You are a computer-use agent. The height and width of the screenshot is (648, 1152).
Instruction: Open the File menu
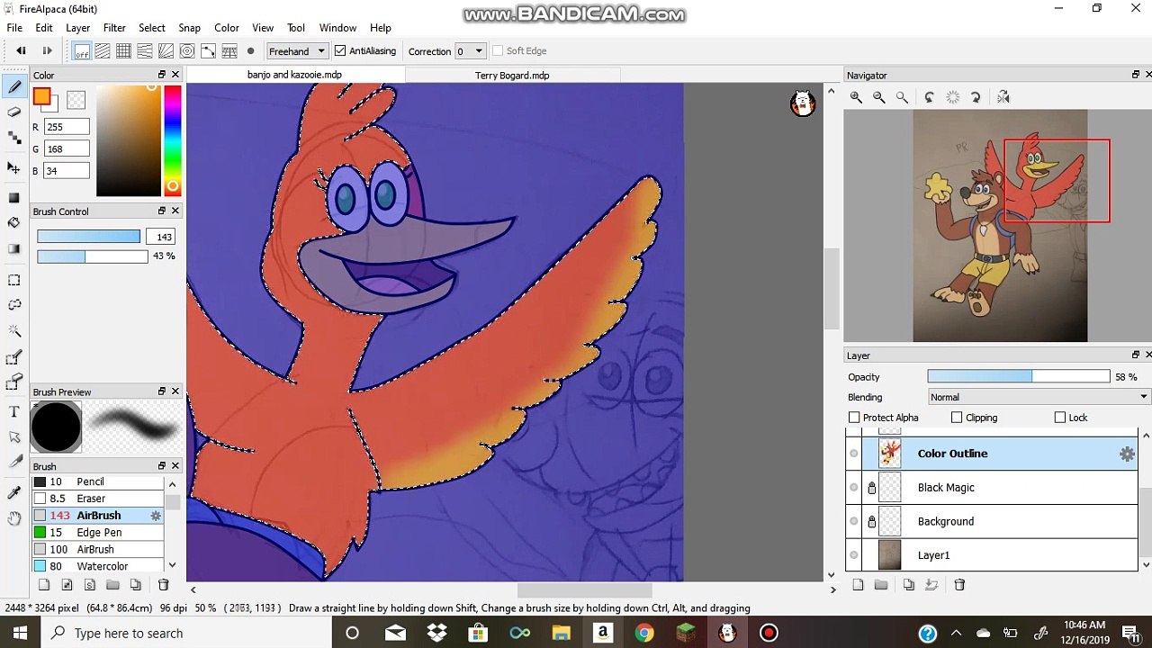(14, 28)
